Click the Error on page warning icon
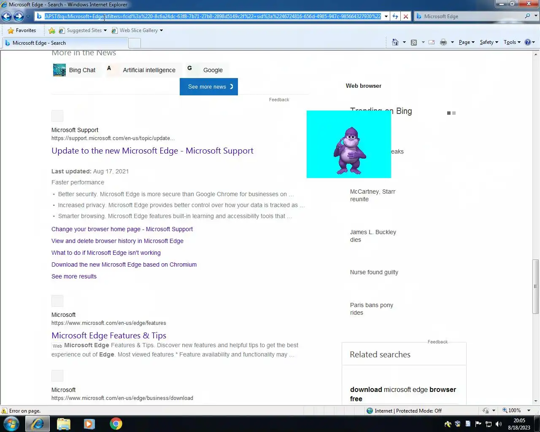Screen dimensions: 540x432 pyautogui.click(x=4, y=410)
